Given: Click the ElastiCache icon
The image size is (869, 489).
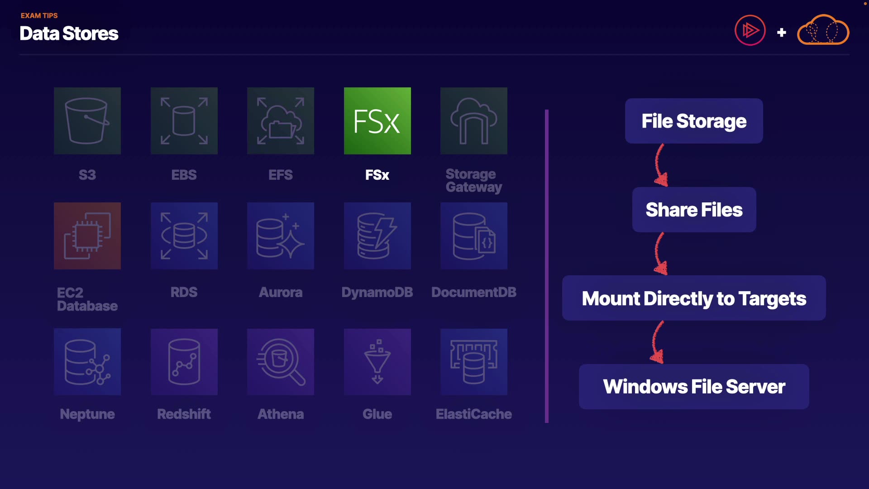Looking at the screenshot, I should (x=474, y=362).
